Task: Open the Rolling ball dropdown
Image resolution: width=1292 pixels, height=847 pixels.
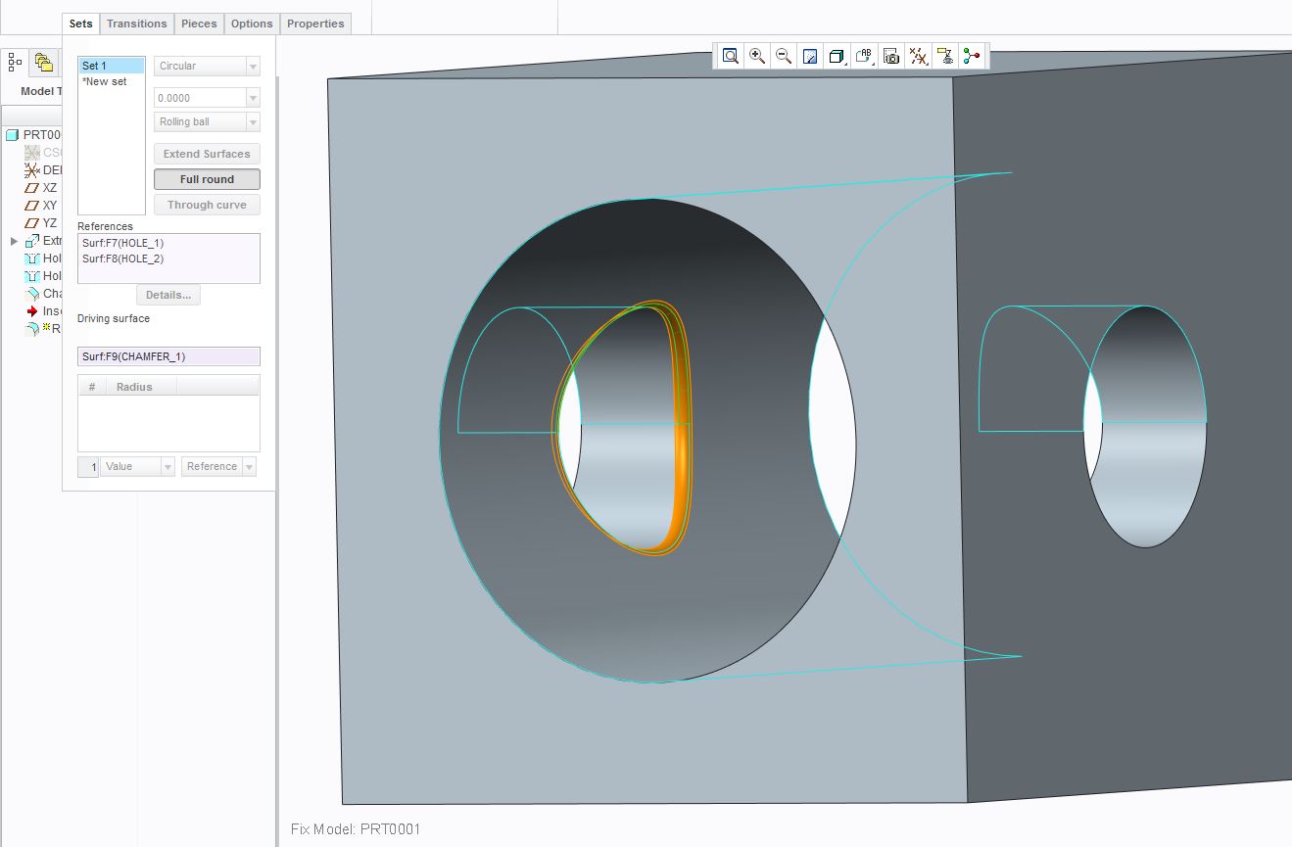Action: click(207, 121)
